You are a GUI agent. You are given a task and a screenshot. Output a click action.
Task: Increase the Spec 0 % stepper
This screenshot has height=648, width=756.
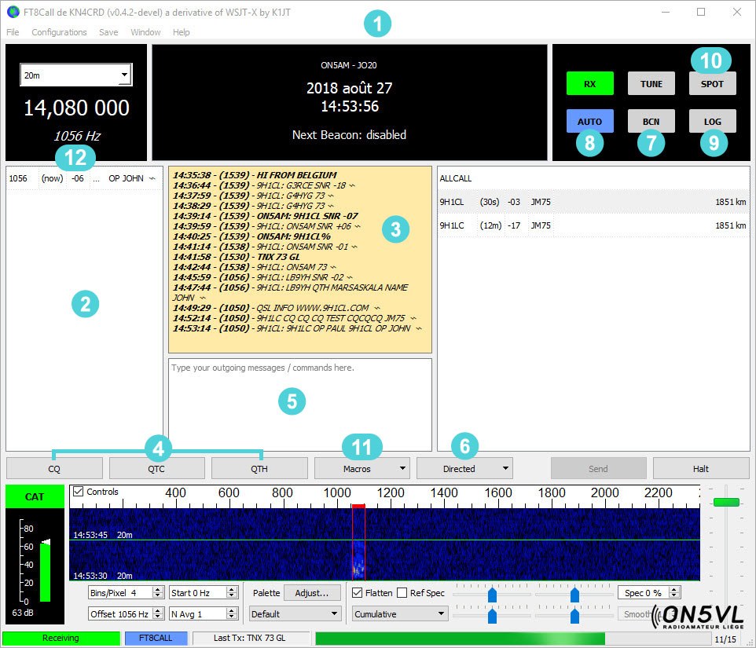tap(675, 590)
